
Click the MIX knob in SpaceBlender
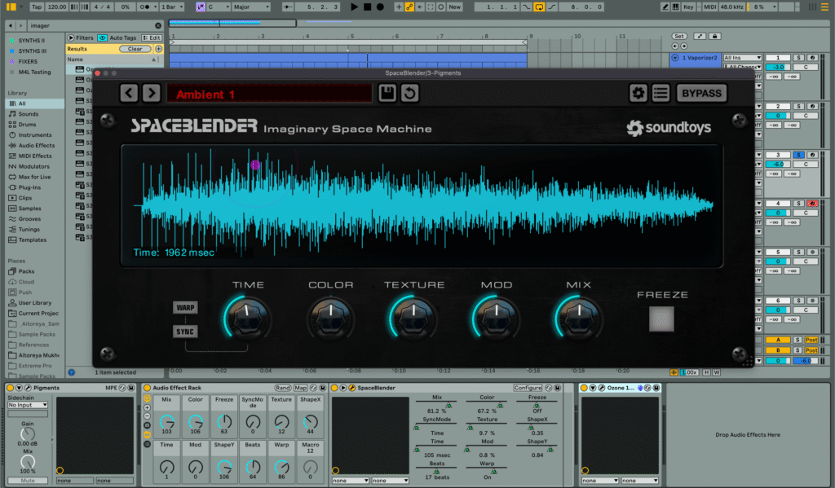click(579, 319)
